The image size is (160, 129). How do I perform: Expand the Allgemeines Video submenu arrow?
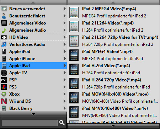point(65,23)
